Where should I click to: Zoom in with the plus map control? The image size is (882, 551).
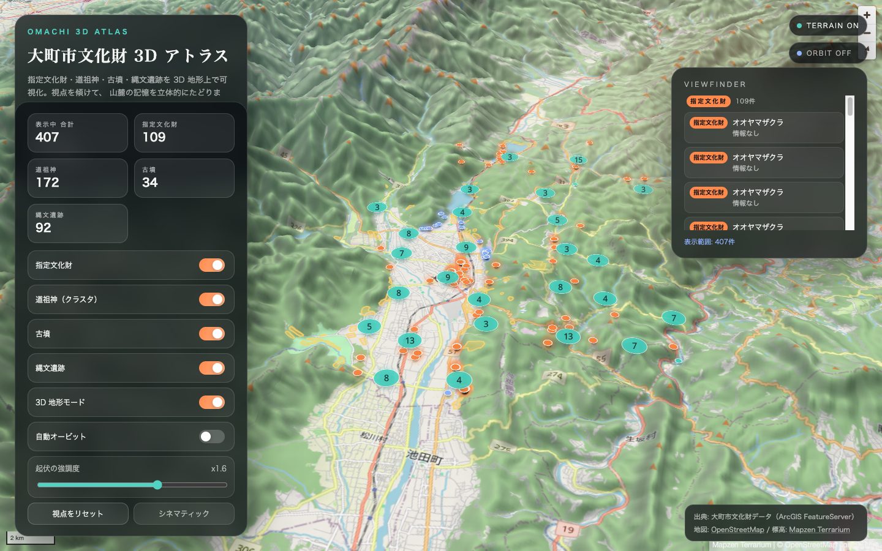867,15
